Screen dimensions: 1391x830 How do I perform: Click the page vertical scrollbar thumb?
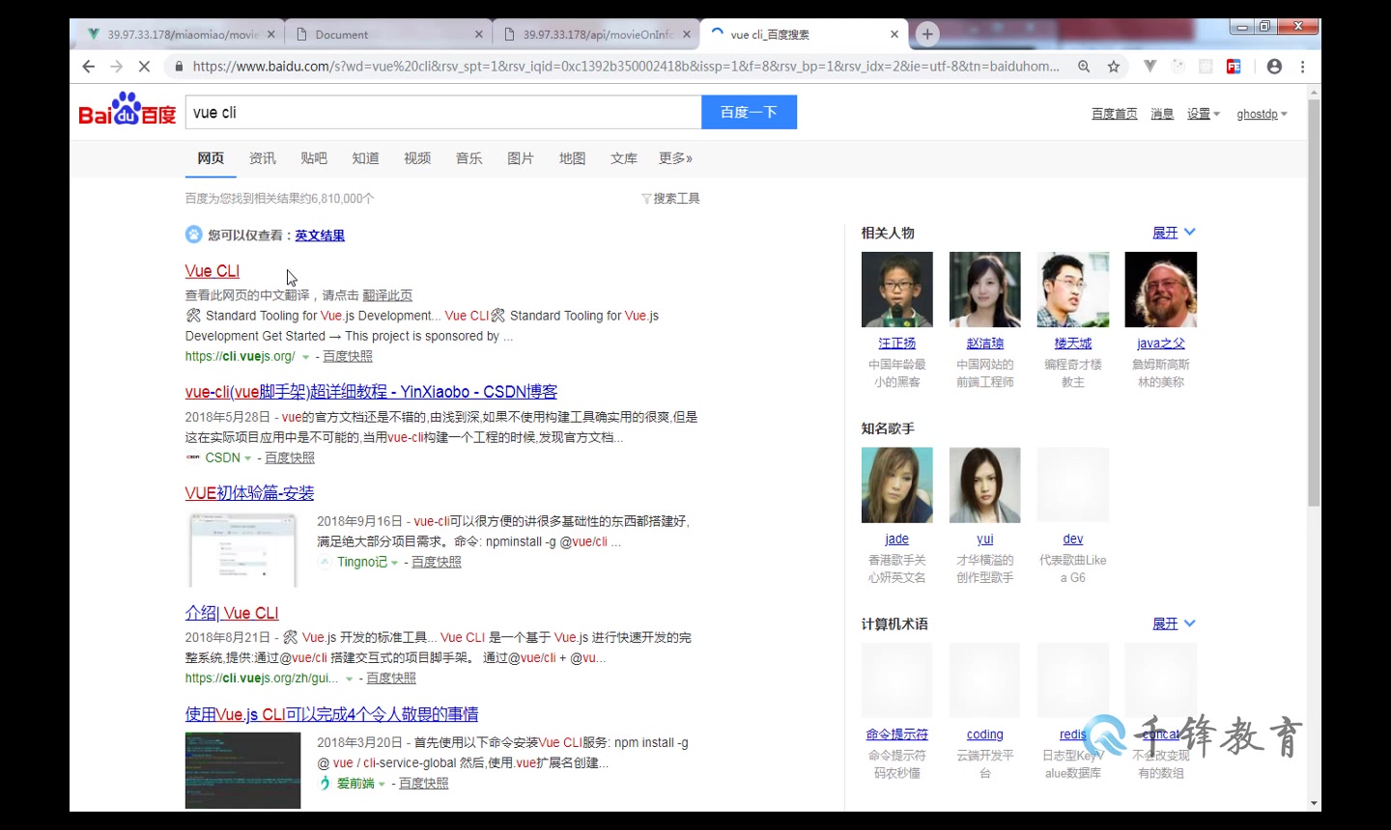pos(1314,302)
